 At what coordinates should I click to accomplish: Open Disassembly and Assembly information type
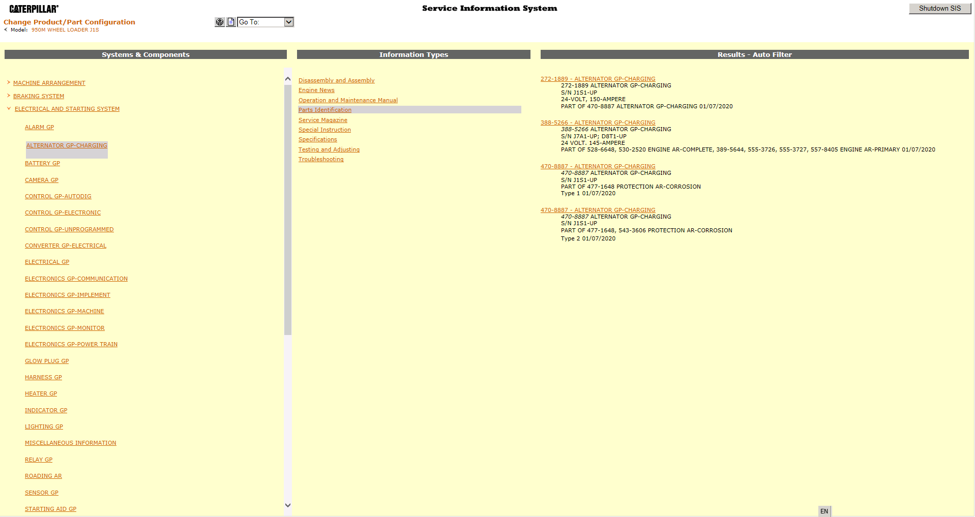336,80
